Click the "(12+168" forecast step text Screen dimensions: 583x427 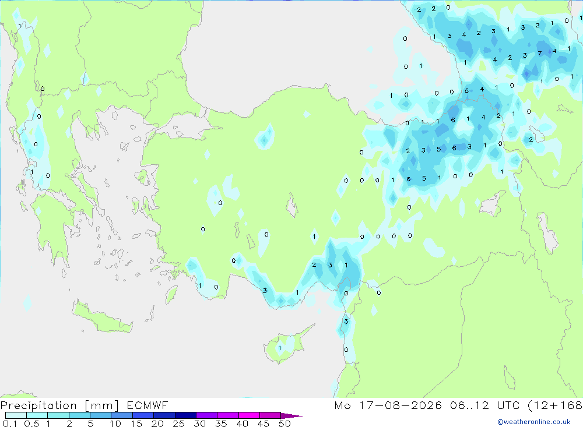point(555,405)
